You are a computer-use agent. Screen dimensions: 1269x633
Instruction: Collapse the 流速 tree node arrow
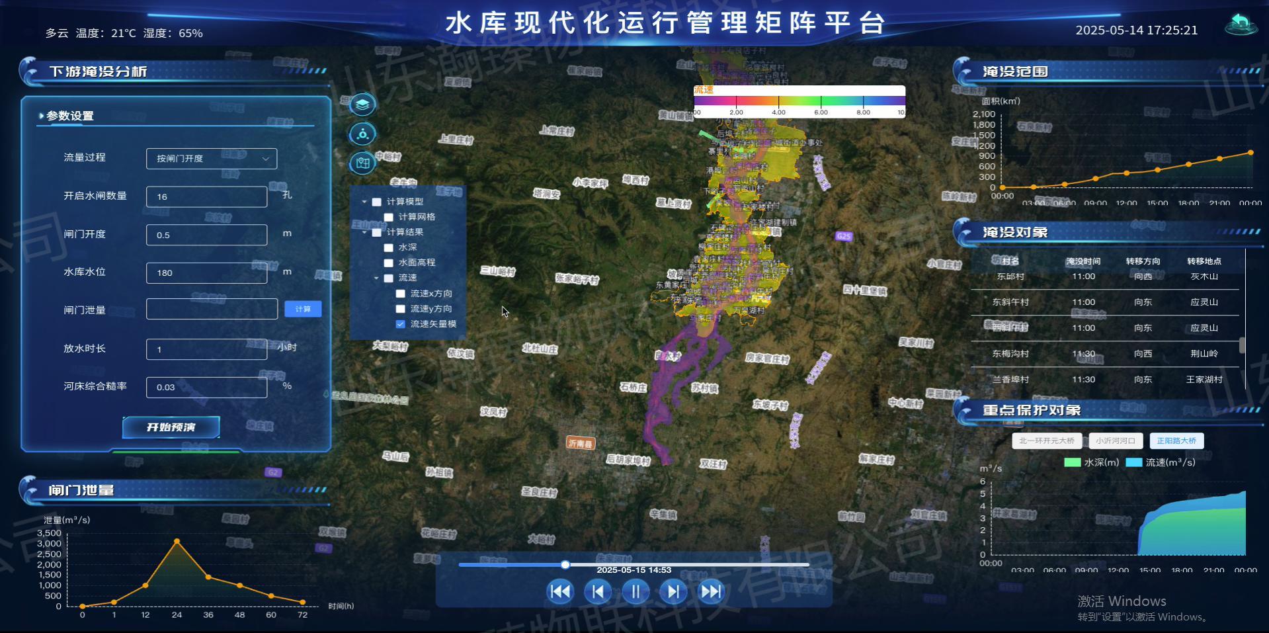[376, 278]
